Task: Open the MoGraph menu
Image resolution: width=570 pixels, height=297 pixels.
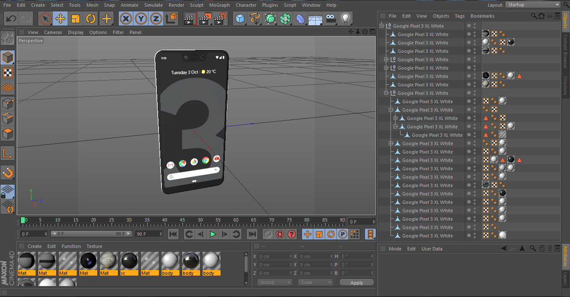Action: 219,5
